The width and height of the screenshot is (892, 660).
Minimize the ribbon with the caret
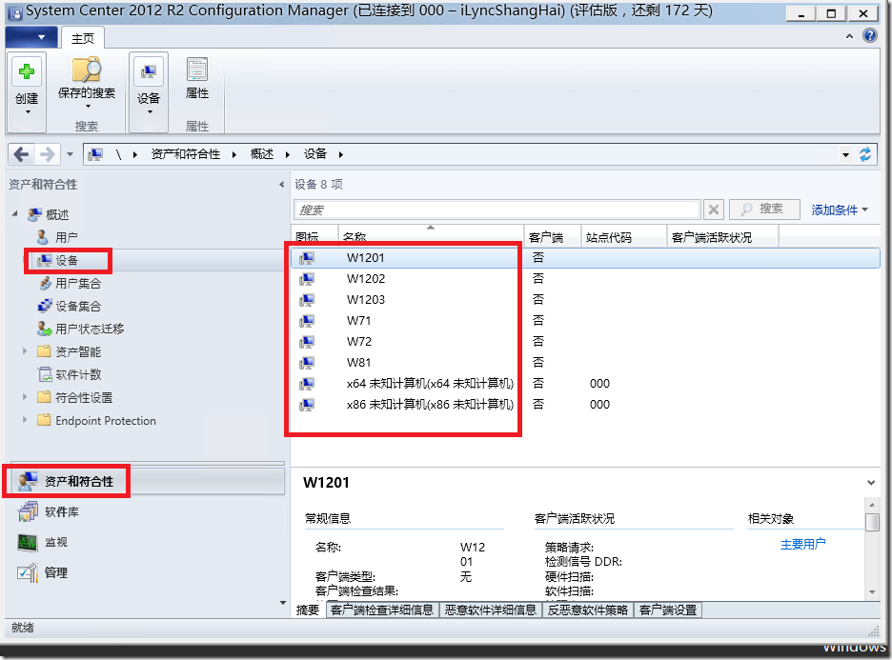coord(849,36)
